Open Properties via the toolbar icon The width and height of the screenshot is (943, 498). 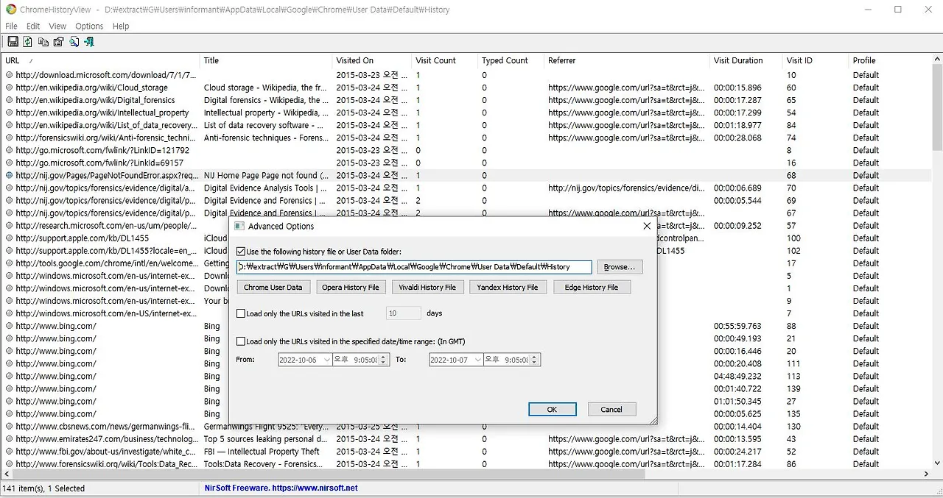pos(58,42)
